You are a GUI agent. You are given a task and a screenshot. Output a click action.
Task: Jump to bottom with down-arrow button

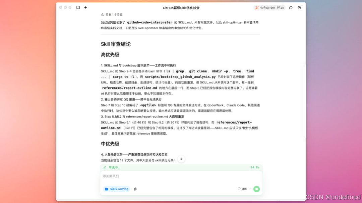[181, 159]
